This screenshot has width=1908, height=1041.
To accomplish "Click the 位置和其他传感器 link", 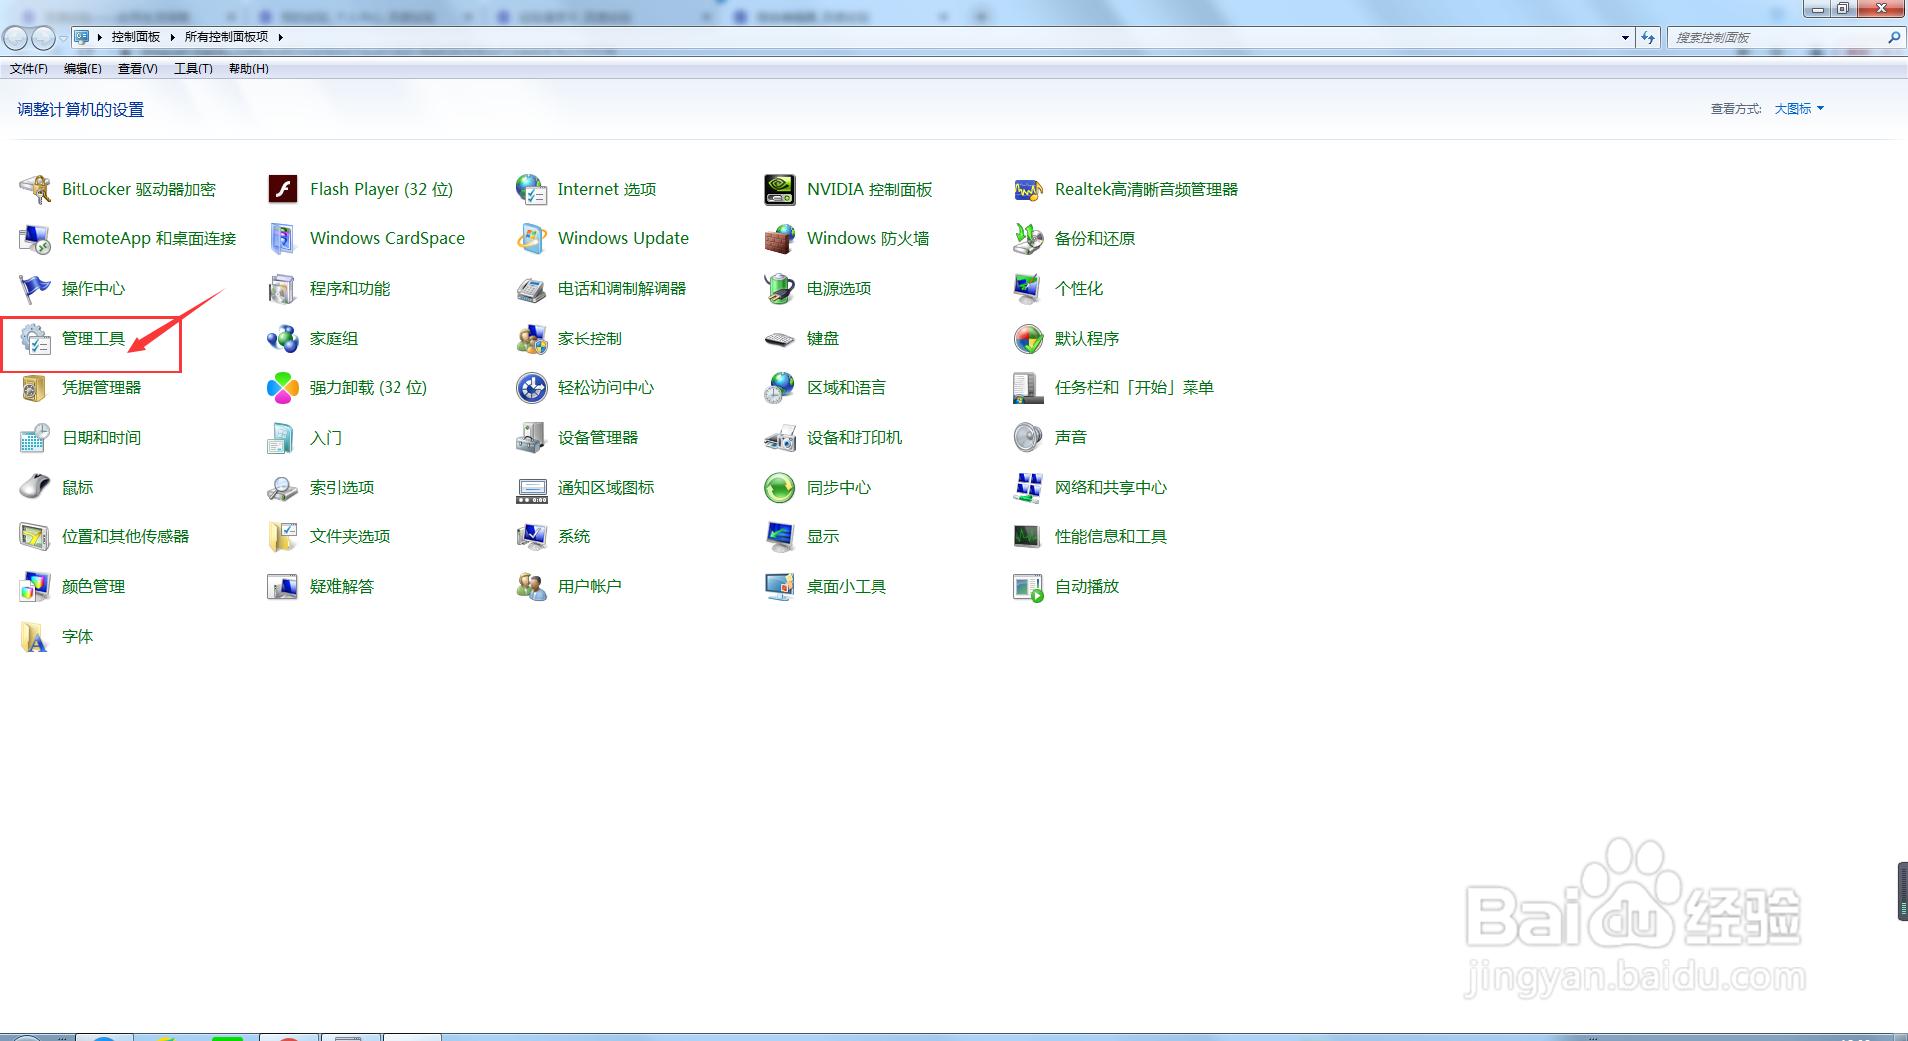I will coord(125,536).
